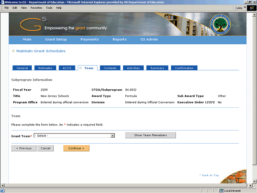Click the 84.003J CFDA value
This screenshot has width=257, height=193.
tap(131, 90)
